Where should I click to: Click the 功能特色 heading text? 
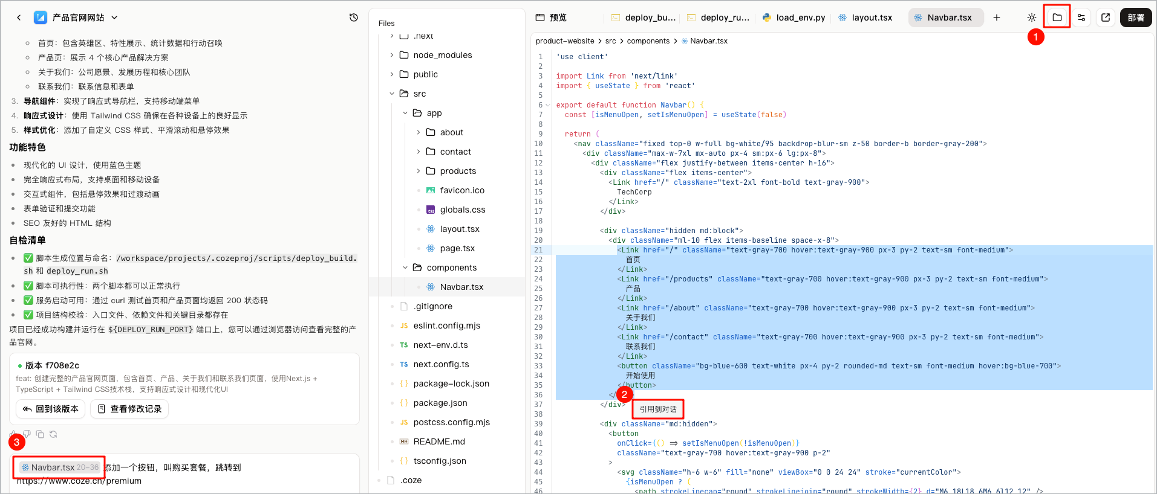click(27, 147)
